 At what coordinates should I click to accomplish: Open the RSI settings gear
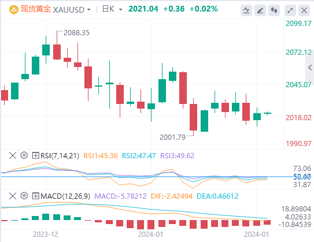[x=24, y=155]
